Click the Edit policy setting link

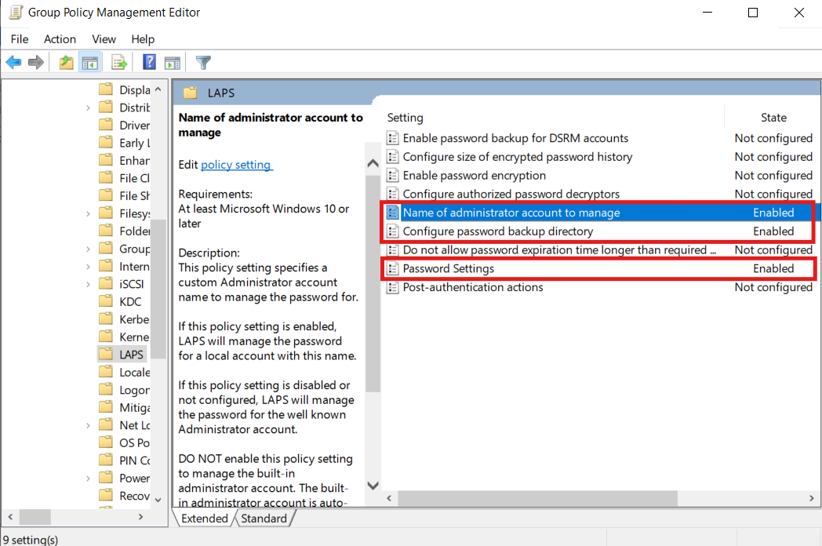(236, 165)
